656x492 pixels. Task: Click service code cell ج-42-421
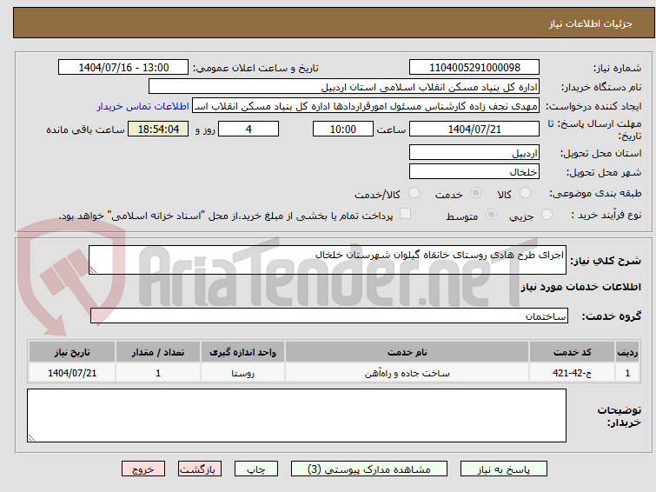pos(572,373)
